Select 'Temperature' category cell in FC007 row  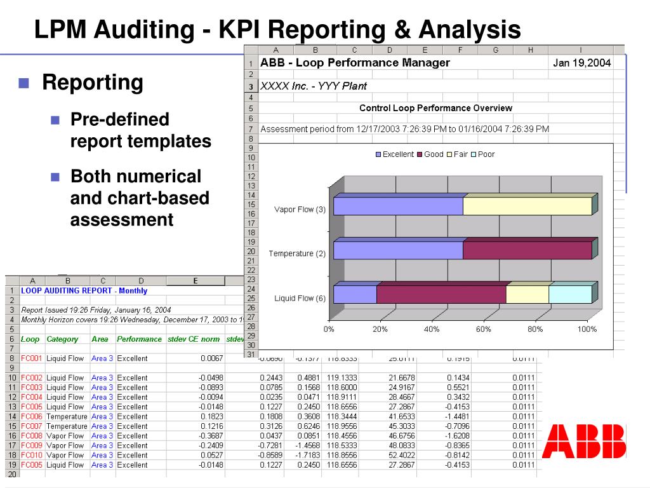[x=67, y=426]
